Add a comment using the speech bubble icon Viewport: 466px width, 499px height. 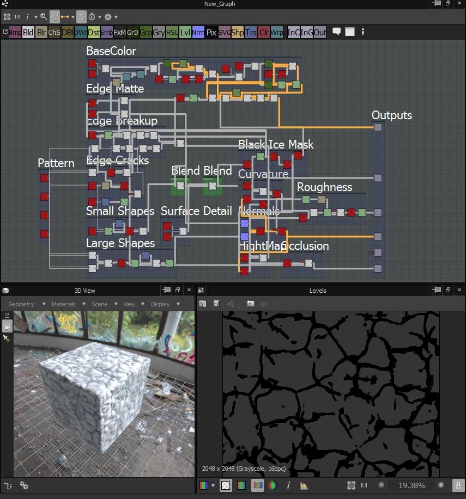click(x=336, y=32)
